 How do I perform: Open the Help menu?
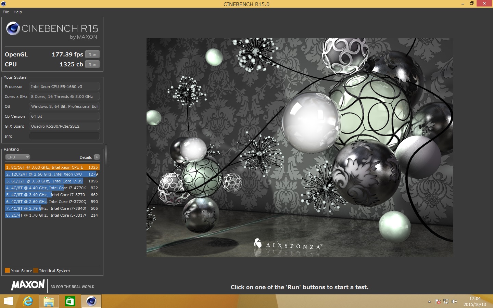tap(18, 12)
